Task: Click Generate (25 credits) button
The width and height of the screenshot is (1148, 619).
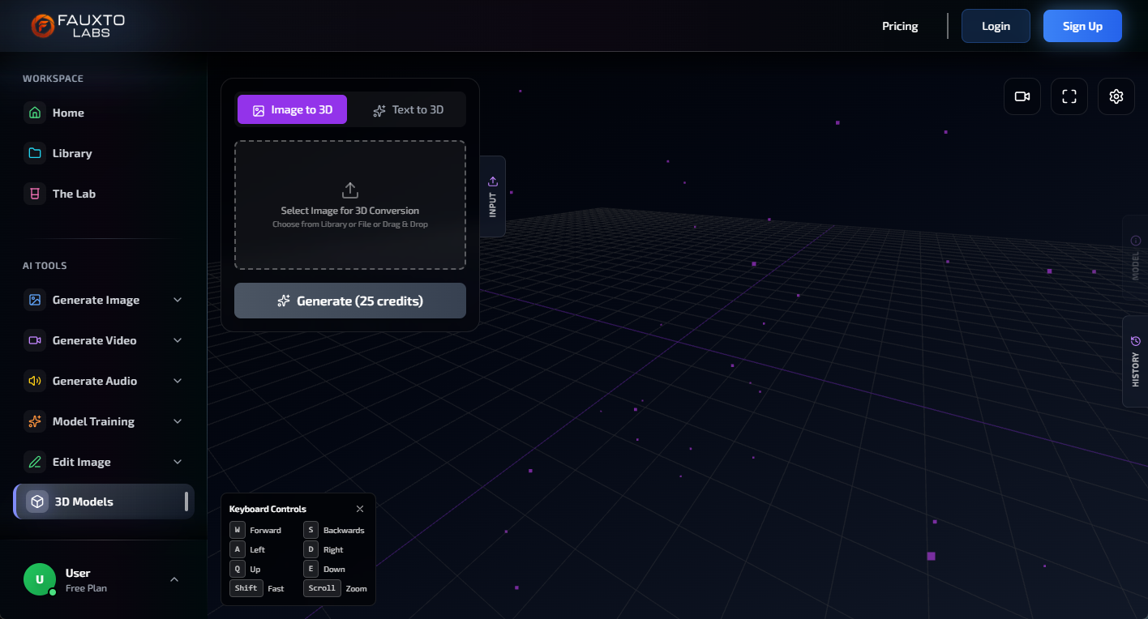Action: [x=350, y=301]
